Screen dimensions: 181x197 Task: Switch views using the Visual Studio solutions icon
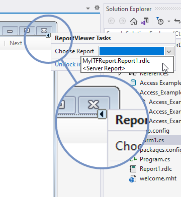(144, 21)
